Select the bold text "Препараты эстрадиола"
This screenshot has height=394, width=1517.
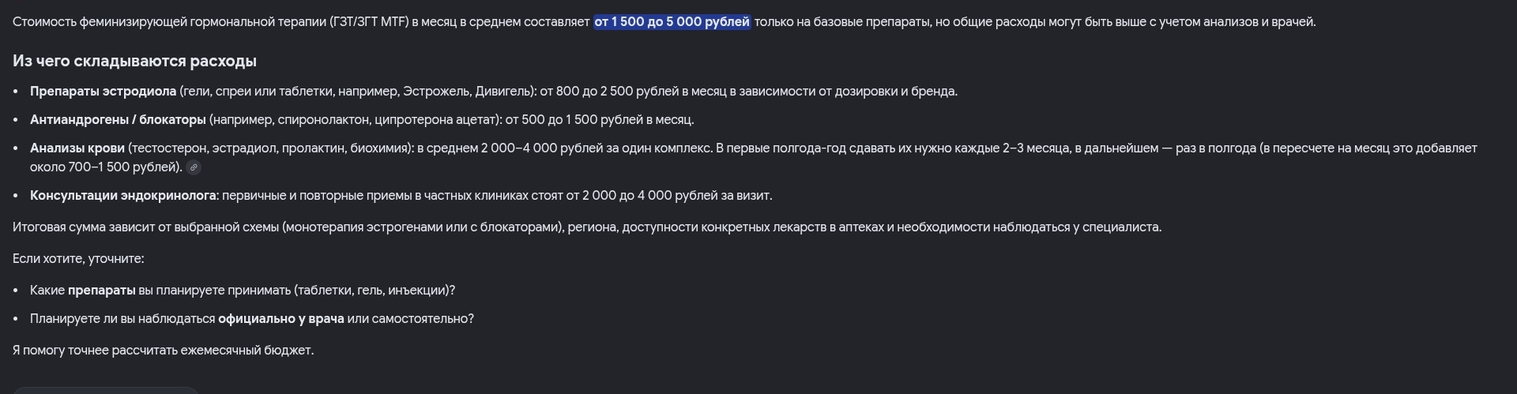point(103,92)
